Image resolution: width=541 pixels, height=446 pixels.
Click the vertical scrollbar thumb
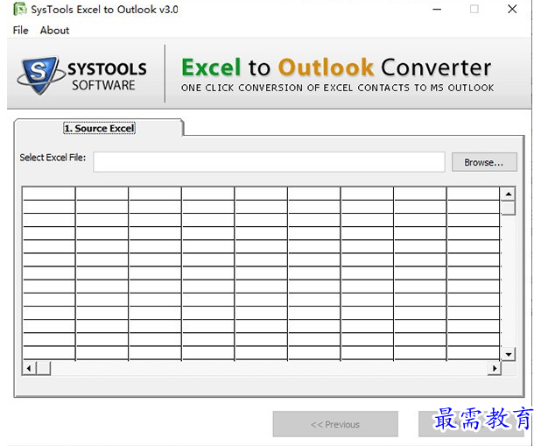click(509, 208)
